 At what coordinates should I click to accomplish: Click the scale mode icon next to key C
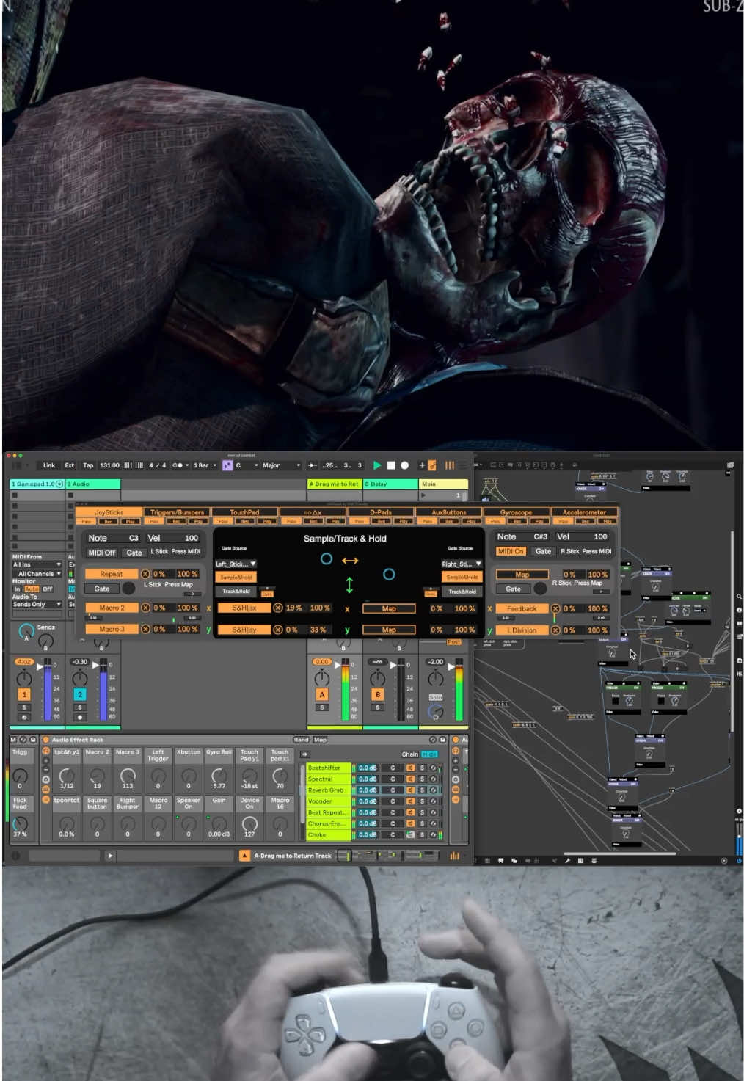(x=227, y=465)
